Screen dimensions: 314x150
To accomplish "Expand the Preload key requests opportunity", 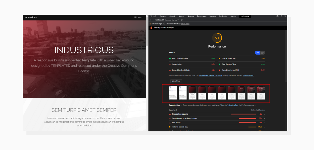I will 264,114.
